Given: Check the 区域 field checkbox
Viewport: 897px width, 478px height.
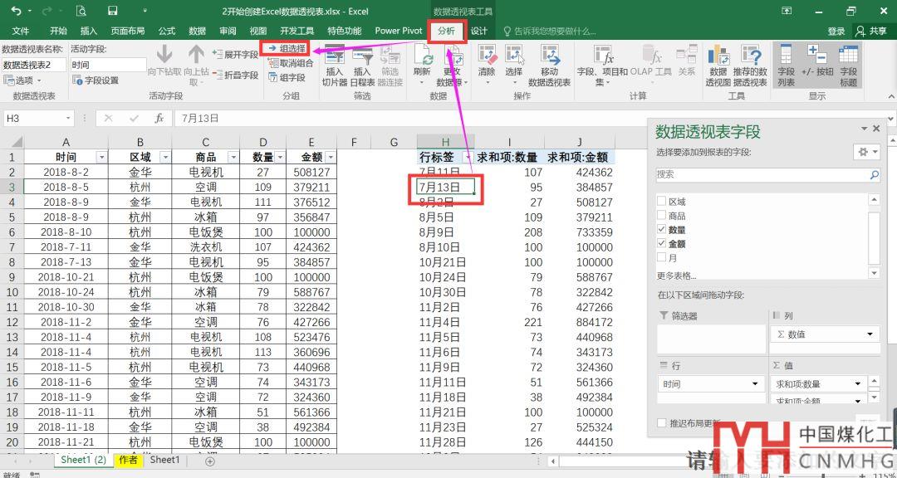Looking at the screenshot, I should 662,202.
